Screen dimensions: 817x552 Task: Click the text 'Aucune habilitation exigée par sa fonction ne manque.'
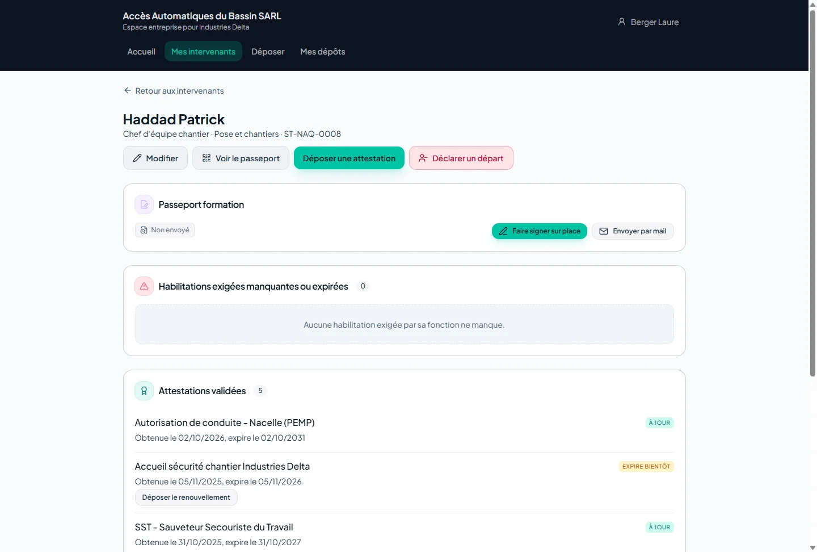click(x=404, y=325)
